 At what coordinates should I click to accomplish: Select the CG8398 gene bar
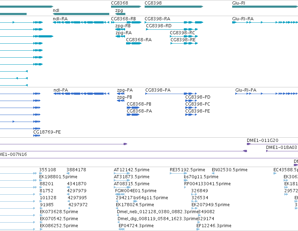174,7
